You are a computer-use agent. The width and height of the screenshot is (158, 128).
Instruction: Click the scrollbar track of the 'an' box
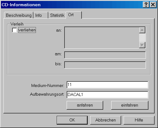pyautogui.click(x=142, y=38)
